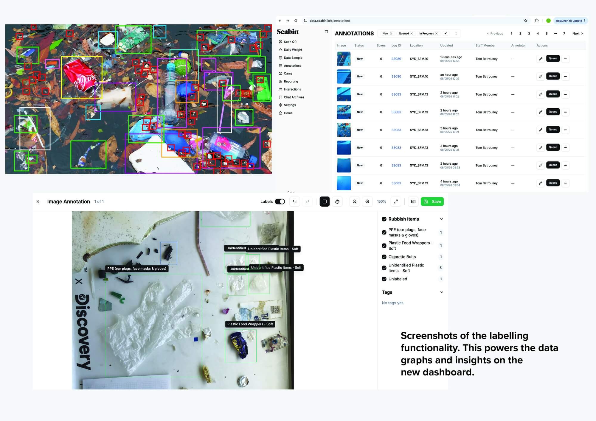Collapse the Seabin sidebar panel
The width and height of the screenshot is (596, 421).
tap(326, 32)
